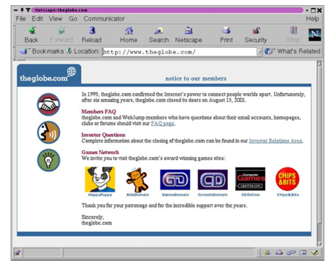Click the GamesDomain text link
Viewport: 335px width, 268px height.
(x=175, y=195)
